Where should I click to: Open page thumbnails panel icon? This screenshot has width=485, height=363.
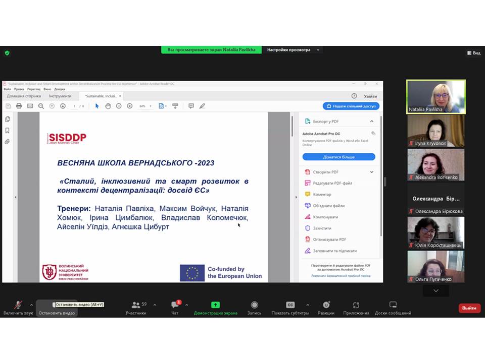click(x=8, y=119)
